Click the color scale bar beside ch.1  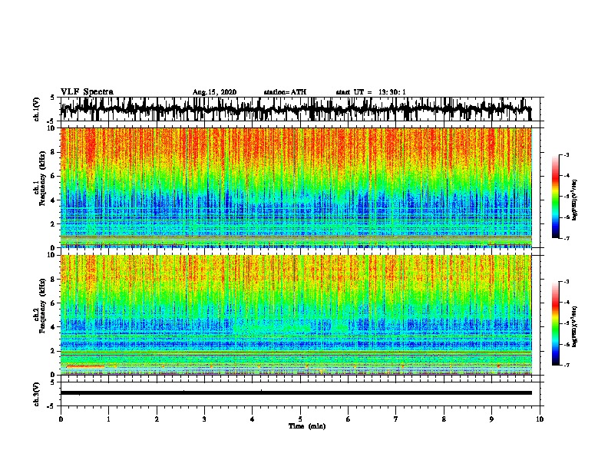coord(555,197)
